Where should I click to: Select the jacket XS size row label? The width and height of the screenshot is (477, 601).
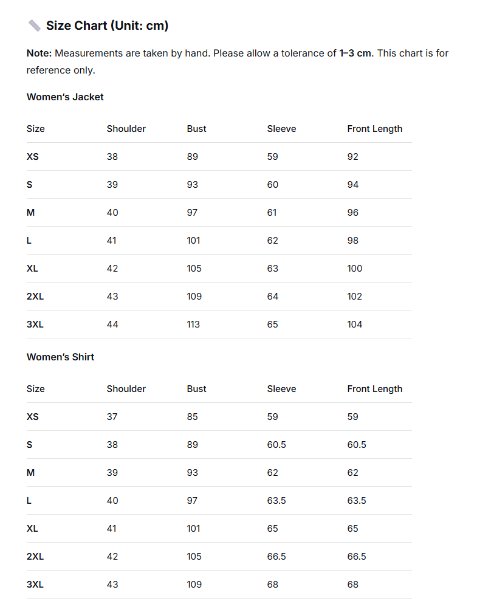(x=33, y=157)
